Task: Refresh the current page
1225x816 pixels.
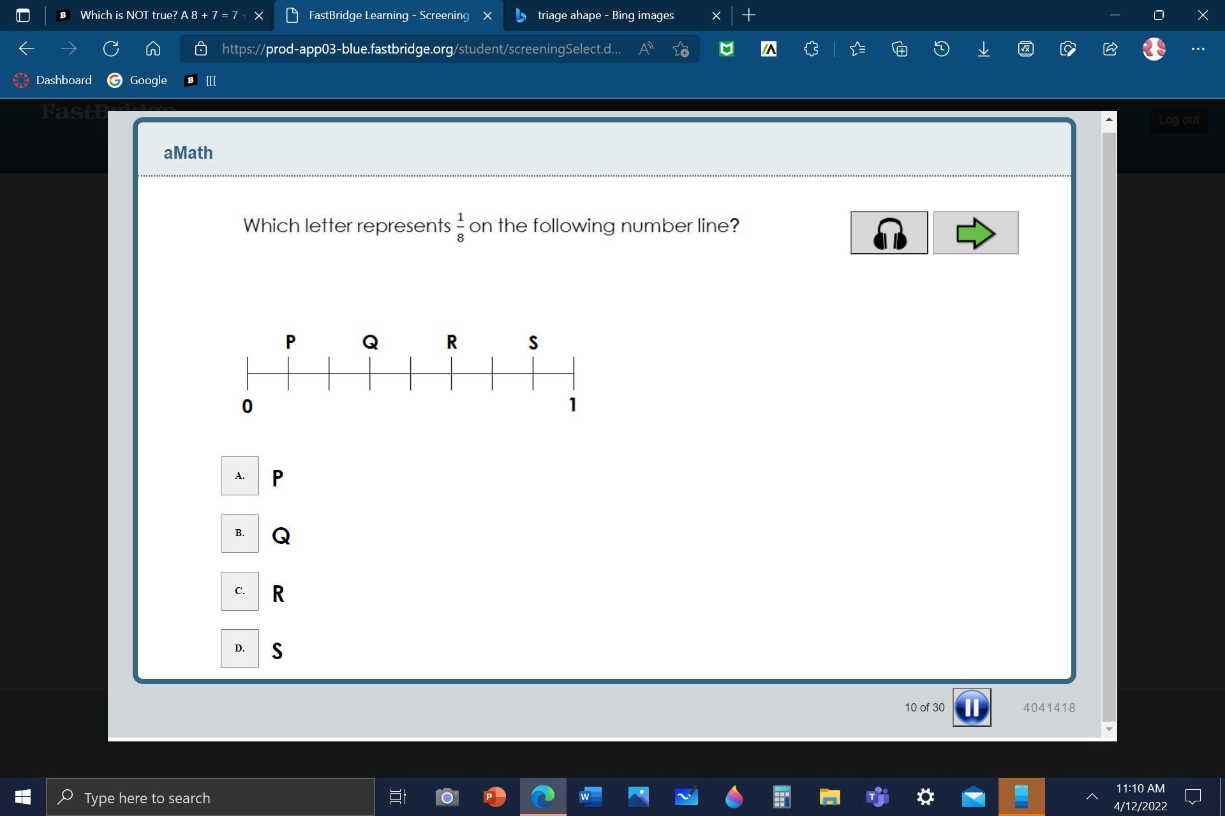Action: [111, 49]
